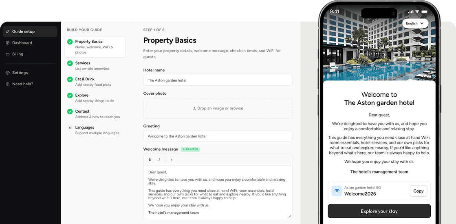Click the Greeting input field

click(218, 136)
